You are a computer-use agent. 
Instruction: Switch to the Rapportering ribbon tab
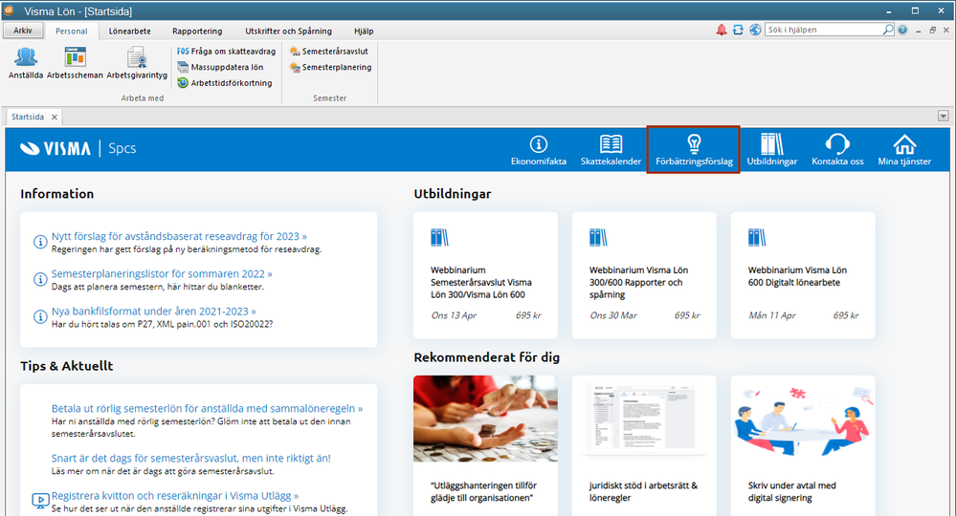point(197,31)
